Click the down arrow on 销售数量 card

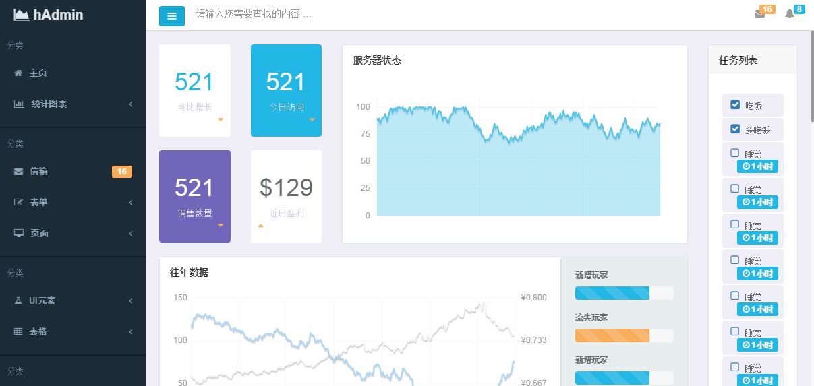point(221,225)
